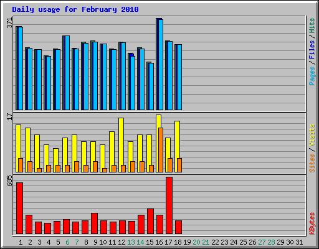Click day 12 on the x-axis
319x249 pixels.
[121, 242]
